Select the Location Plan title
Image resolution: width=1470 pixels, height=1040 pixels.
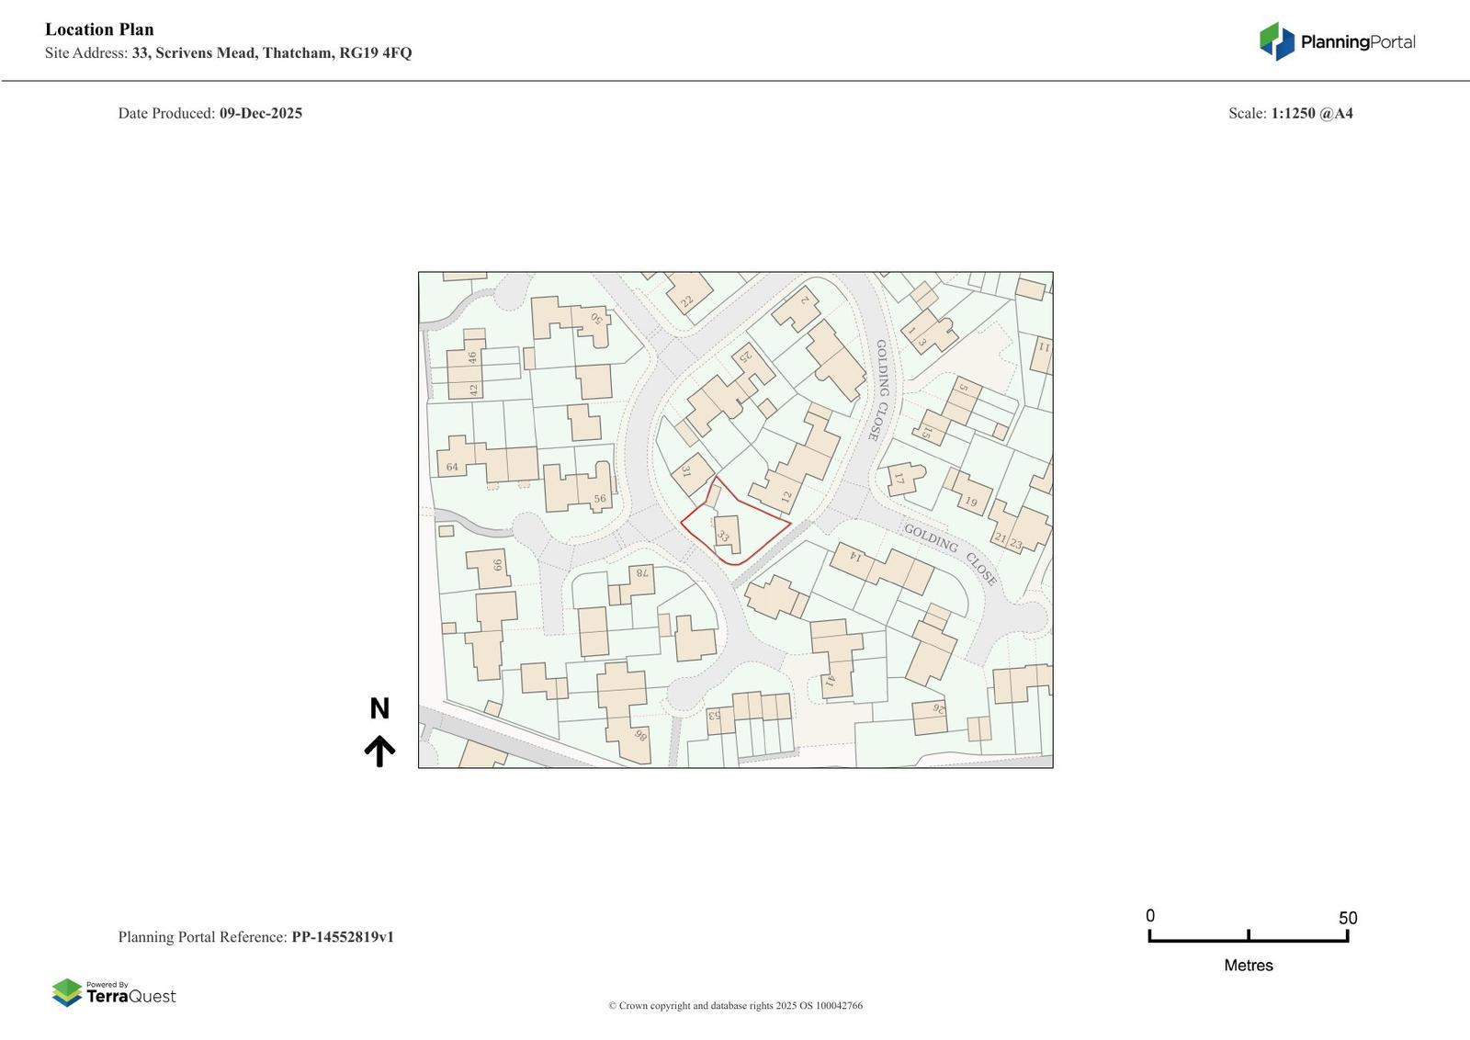[x=99, y=29]
